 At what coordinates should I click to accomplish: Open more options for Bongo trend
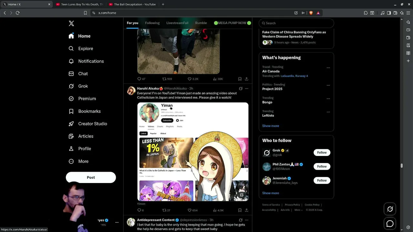[328, 99]
